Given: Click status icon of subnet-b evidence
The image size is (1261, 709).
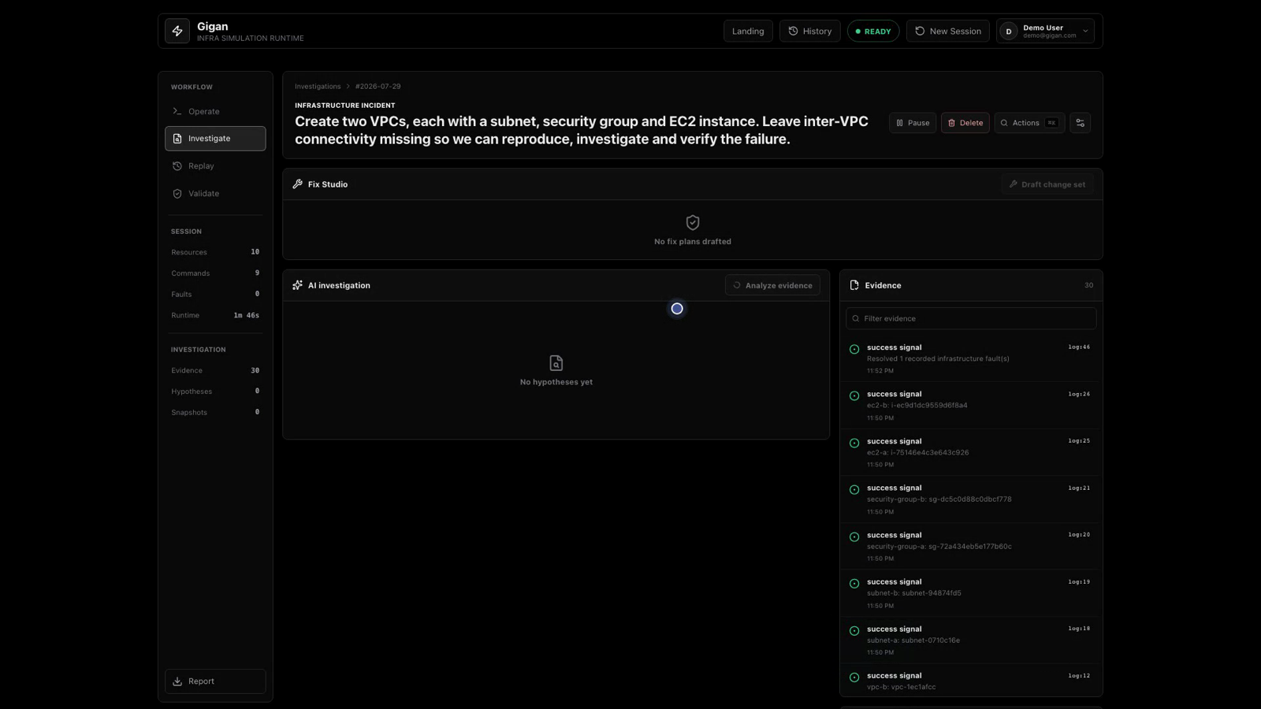Looking at the screenshot, I should coord(854,584).
